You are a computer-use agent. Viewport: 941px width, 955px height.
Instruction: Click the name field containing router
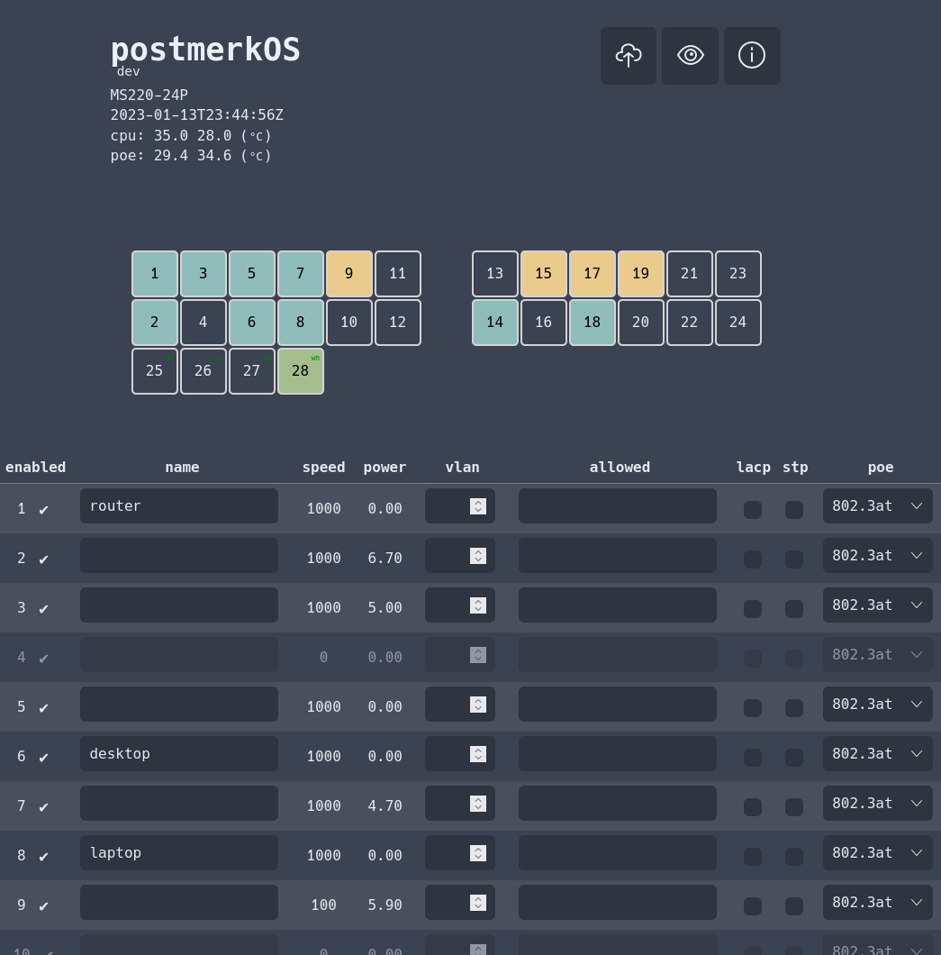(x=179, y=506)
